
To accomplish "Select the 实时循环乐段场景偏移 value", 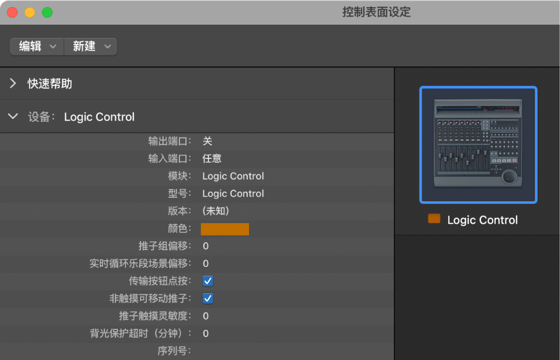I will (207, 264).
